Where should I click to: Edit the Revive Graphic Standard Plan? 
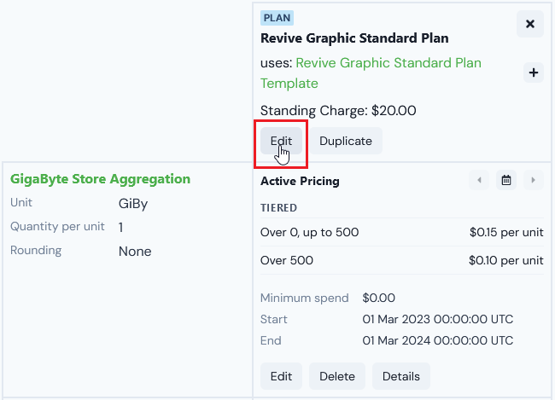click(x=281, y=141)
